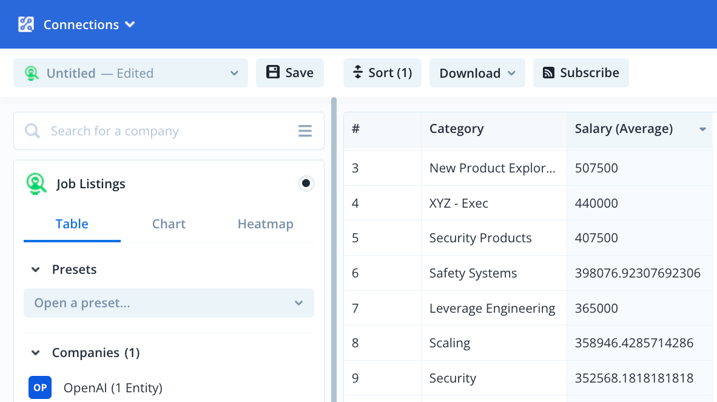
Task: Switch to the Chart tab
Action: [x=169, y=224]
